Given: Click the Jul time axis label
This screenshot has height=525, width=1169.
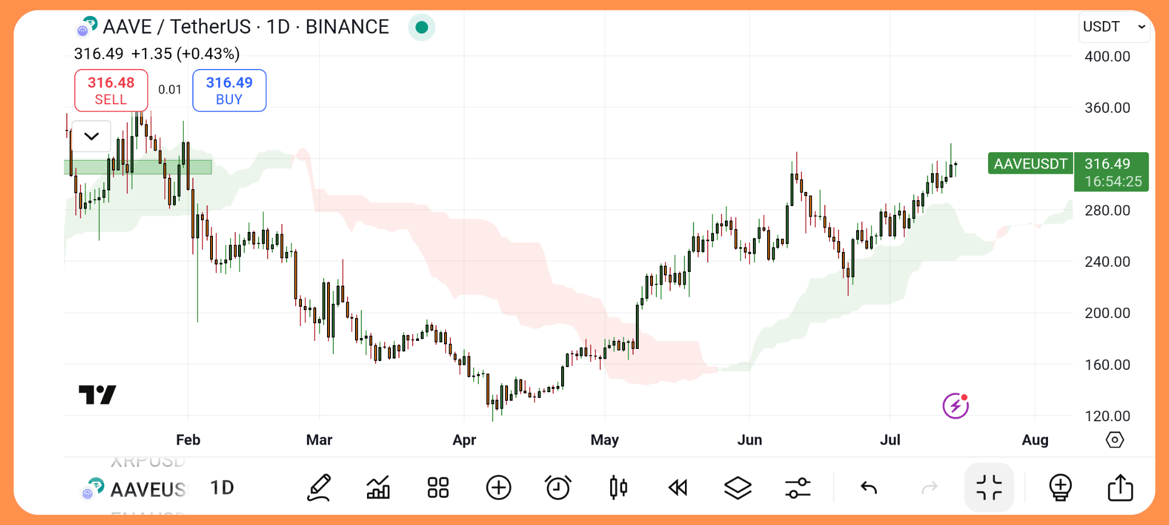Looking at the screenshot, I should pyautogui.click(x=890, y=440).
